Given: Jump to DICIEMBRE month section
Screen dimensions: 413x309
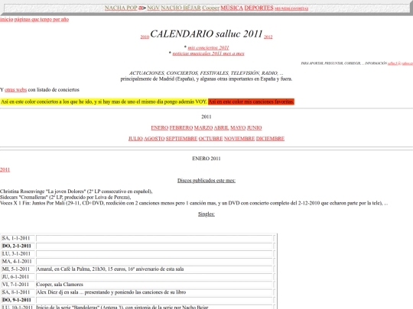Looking at the screenshot, I should coord(270,138).
